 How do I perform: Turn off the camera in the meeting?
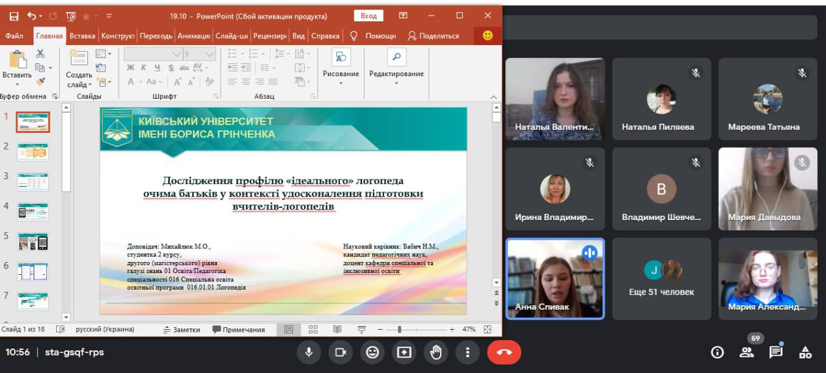(340, 352)
